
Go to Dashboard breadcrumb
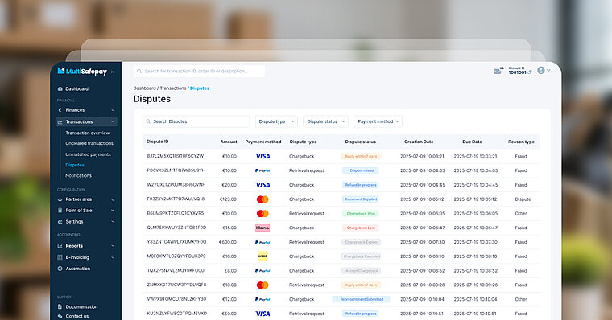[x=144, y=88]
